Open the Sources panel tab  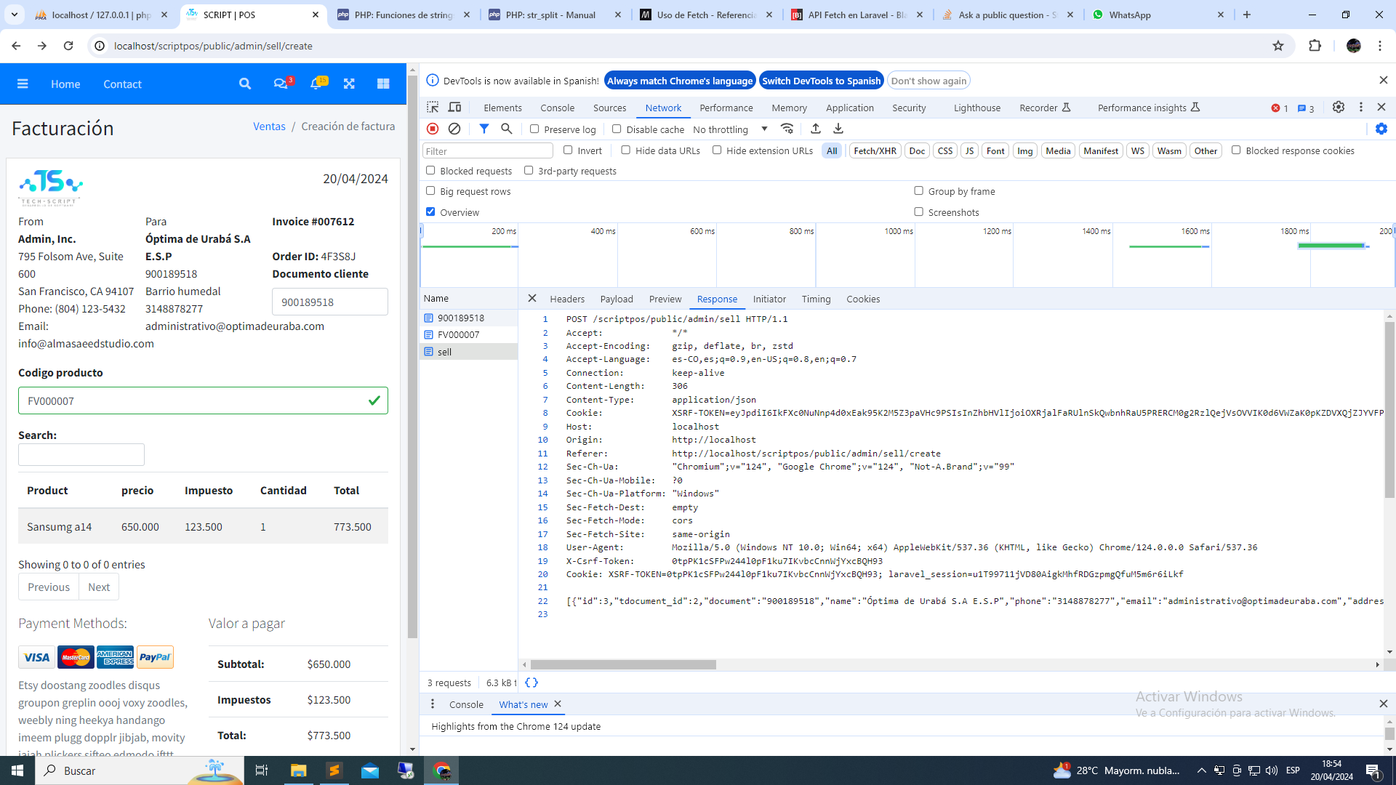[609, 108]
